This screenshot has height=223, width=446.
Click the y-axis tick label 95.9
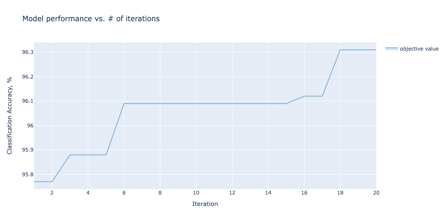tap(27, 150)
